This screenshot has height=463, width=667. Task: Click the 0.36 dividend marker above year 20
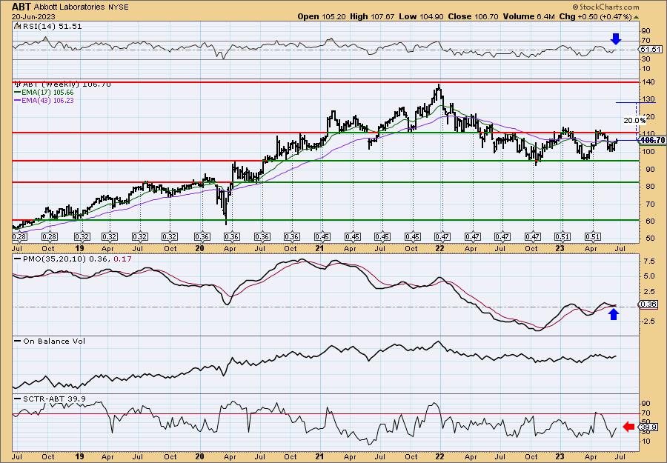(202, 236)
